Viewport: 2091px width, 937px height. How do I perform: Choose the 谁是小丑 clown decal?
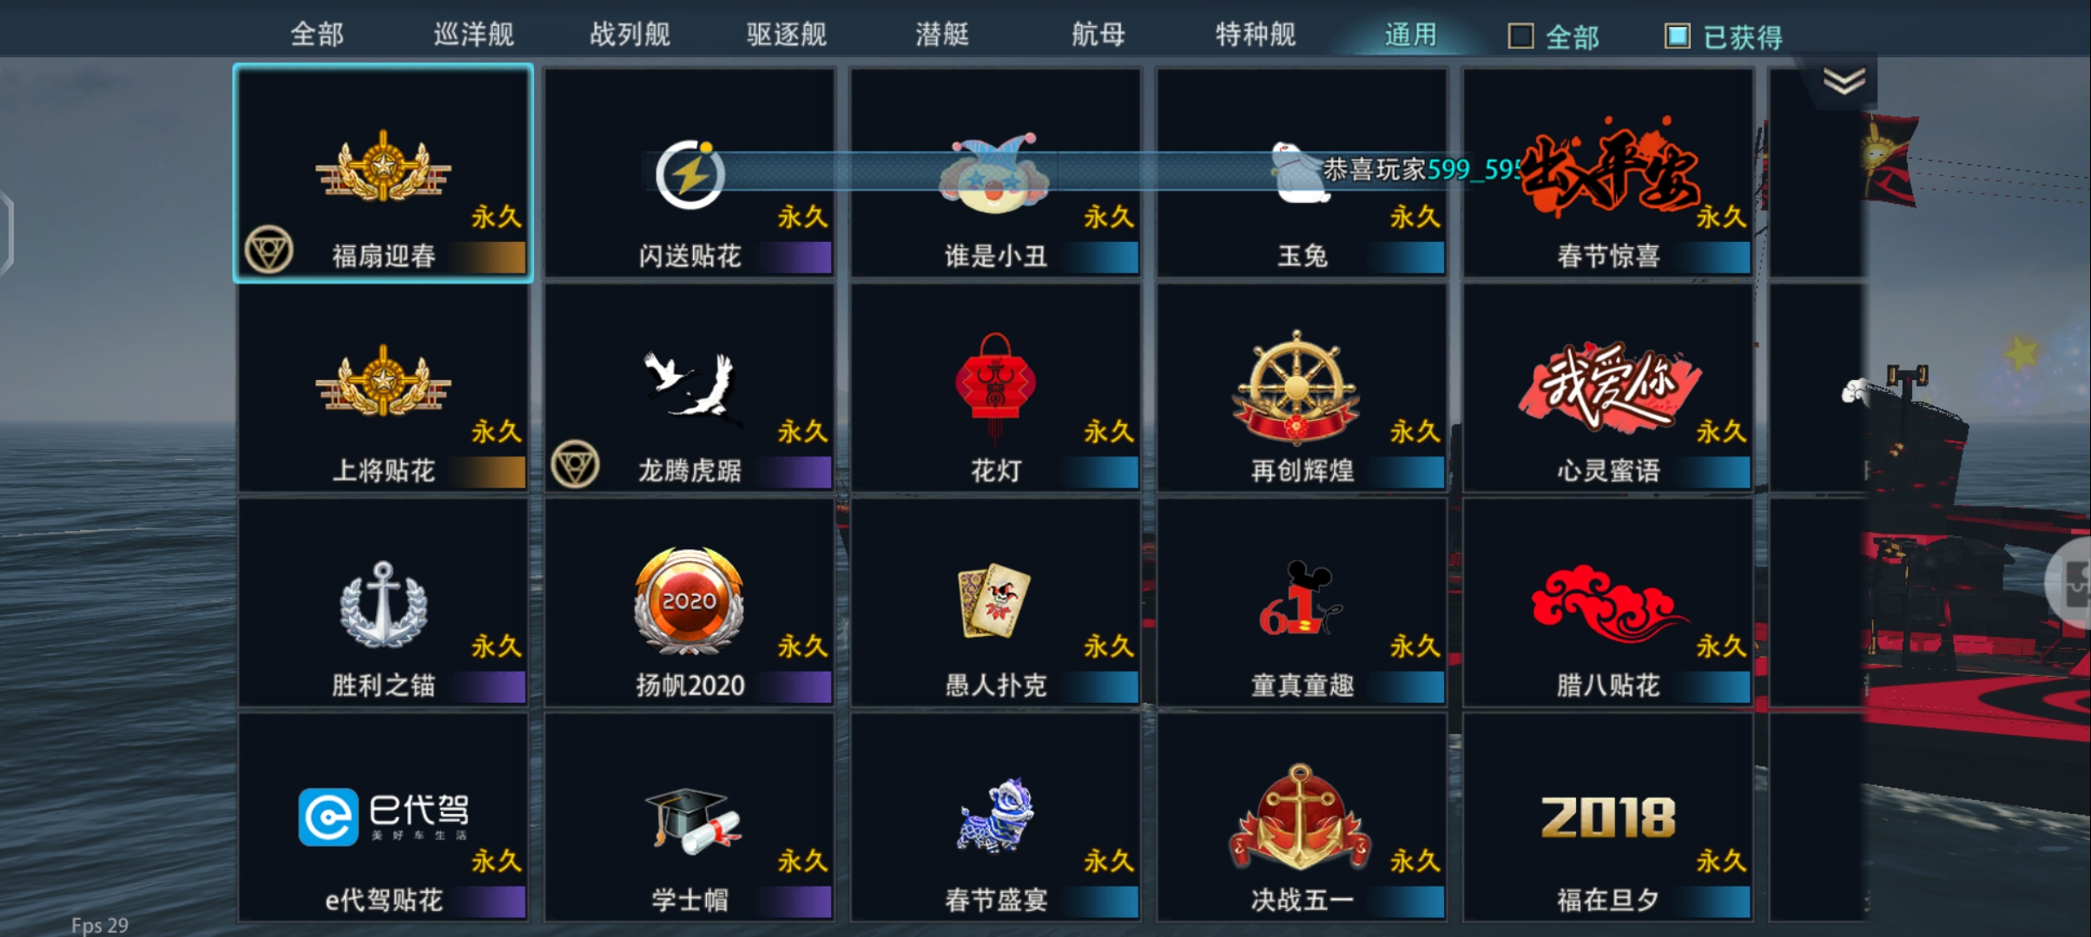[x=995, y=173]
